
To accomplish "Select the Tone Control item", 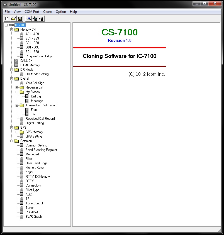I will (x=34, y=203).
